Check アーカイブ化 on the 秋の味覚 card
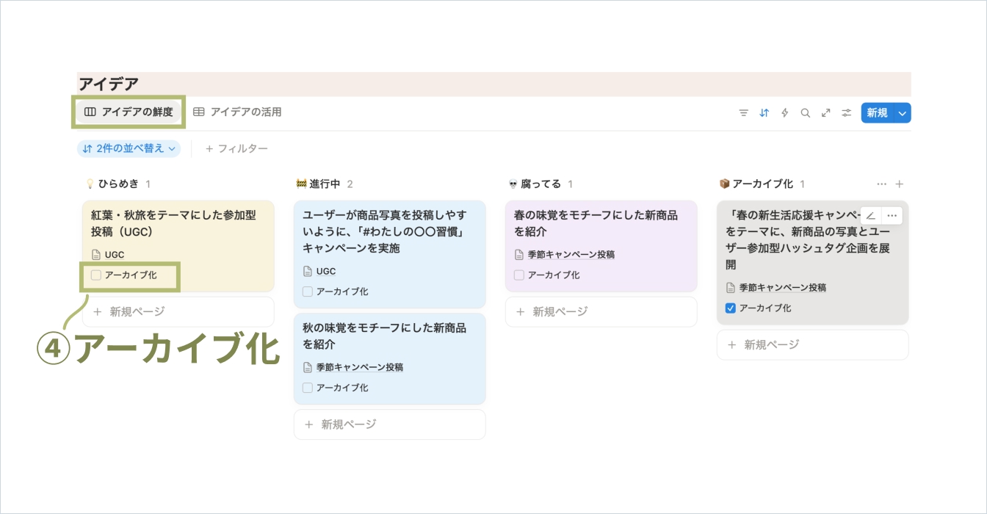Viewport: 987px width, 514px height. (x=308, y=388)
